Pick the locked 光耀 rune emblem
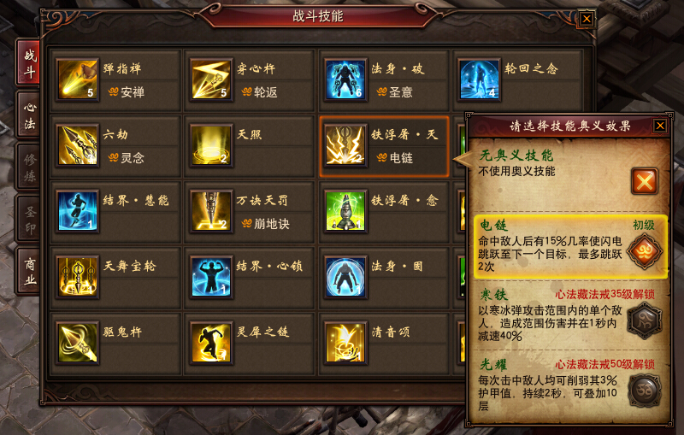The image size is (684, 435). 645,391
